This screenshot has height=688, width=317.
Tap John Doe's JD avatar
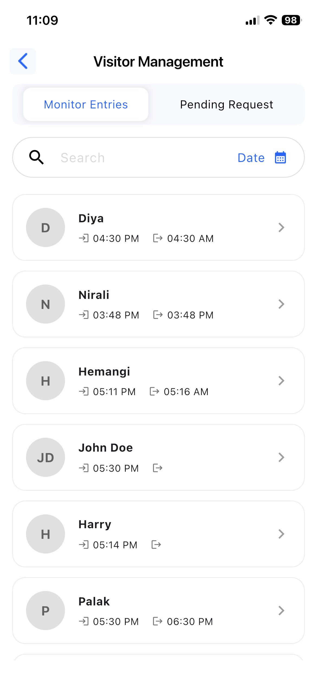[46, 457]
